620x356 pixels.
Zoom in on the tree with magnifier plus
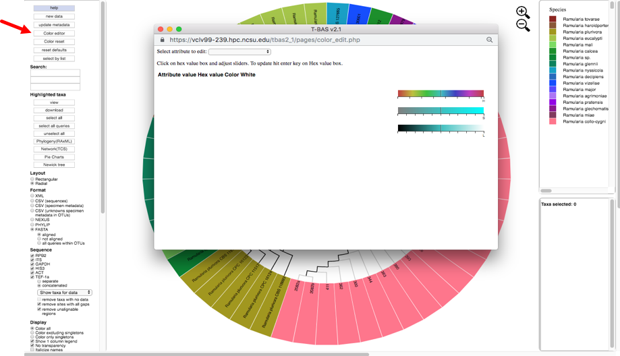click(523, 12)
